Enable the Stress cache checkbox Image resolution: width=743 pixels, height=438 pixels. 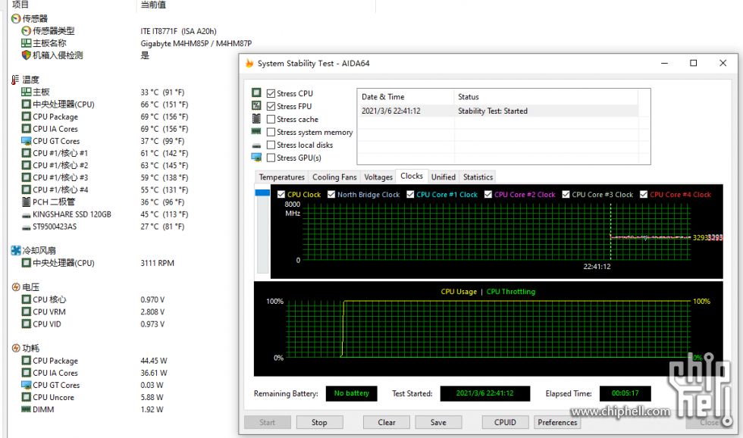[271, 119]
